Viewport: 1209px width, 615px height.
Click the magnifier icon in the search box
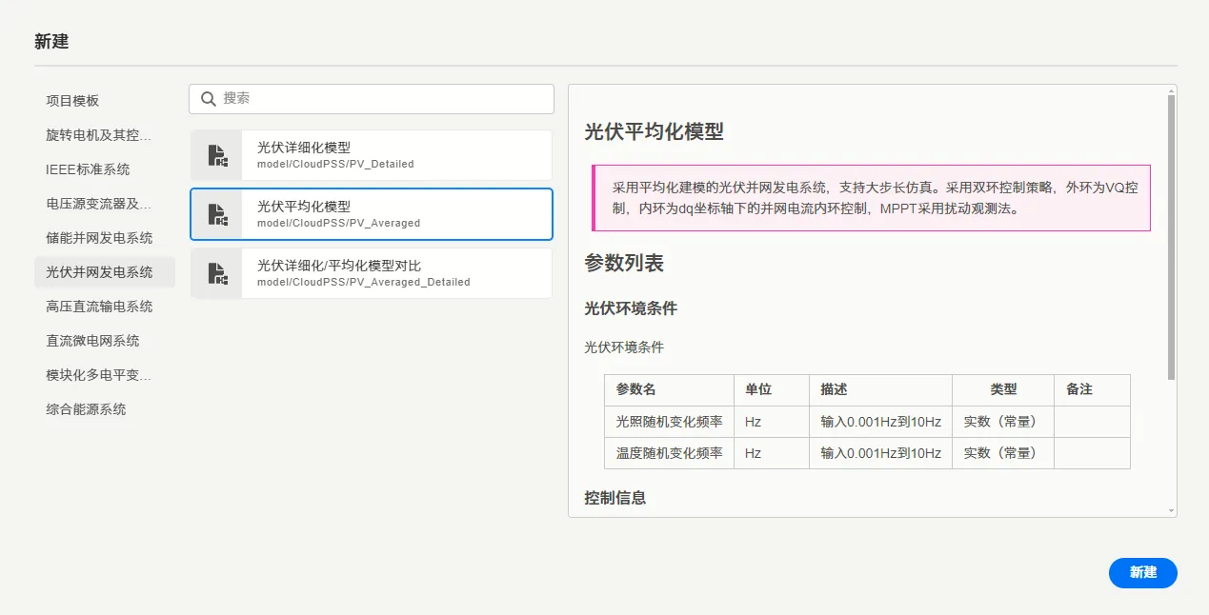point(209,99)
